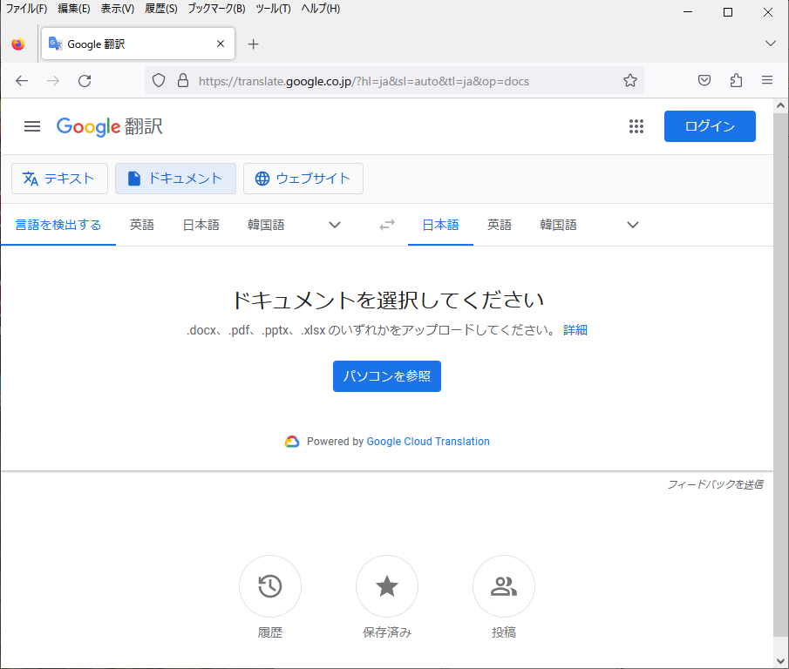
Task: List all tabs dropdown arrow
Action: 770,44
